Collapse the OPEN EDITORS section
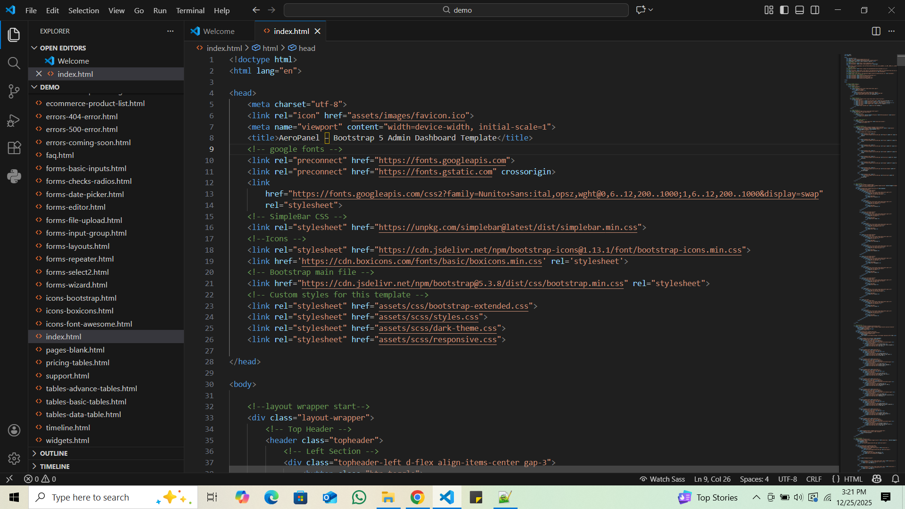 click(63, 48)
